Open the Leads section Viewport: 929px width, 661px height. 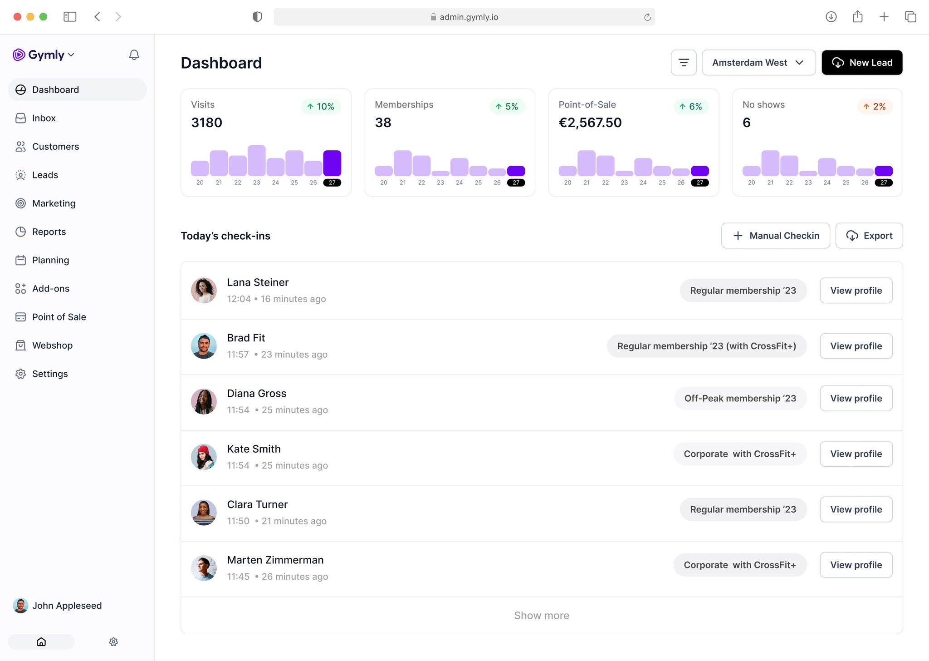click(45, 175)
